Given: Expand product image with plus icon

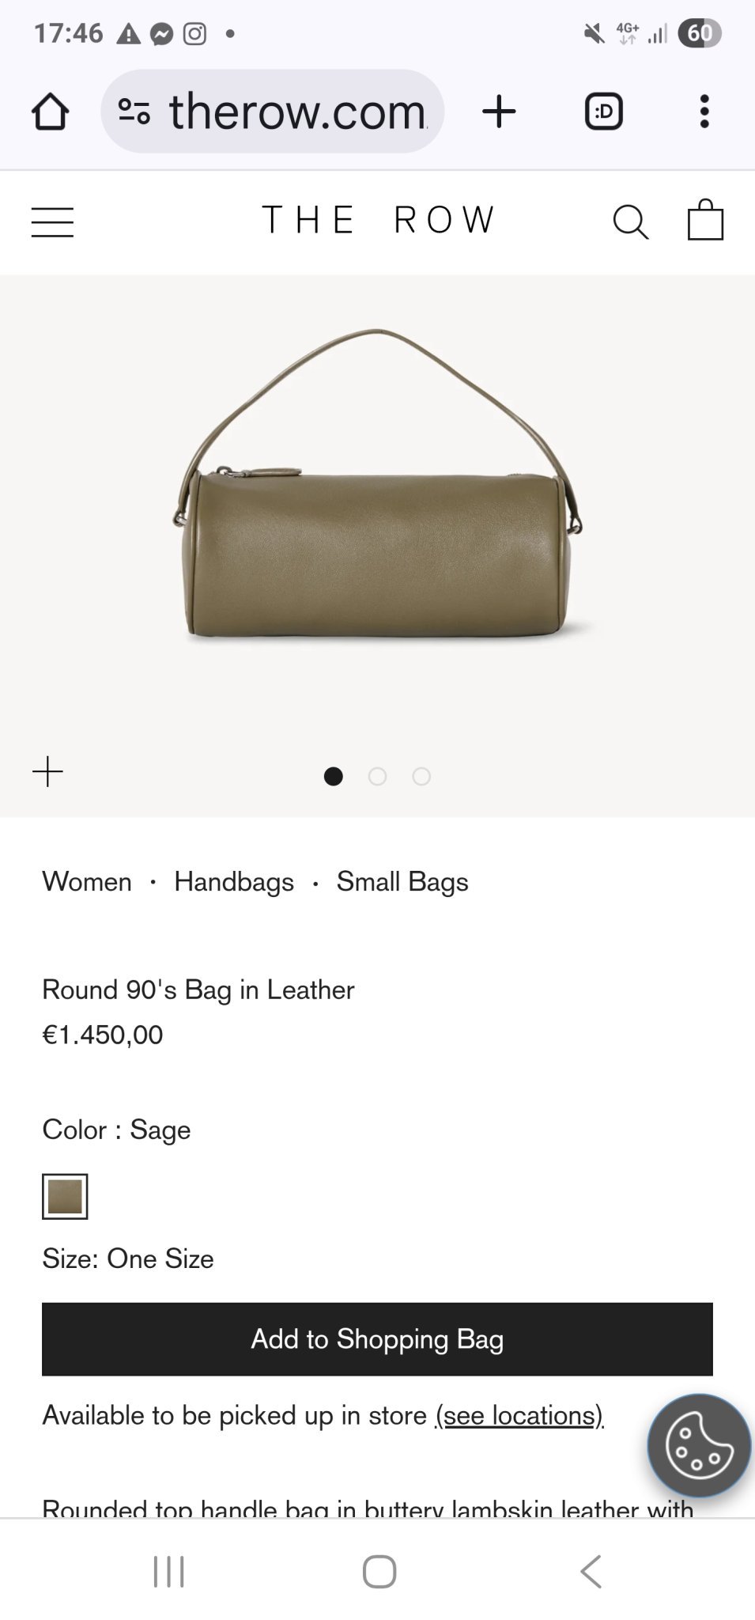Looking at the screenshot, I should (47, 772).
